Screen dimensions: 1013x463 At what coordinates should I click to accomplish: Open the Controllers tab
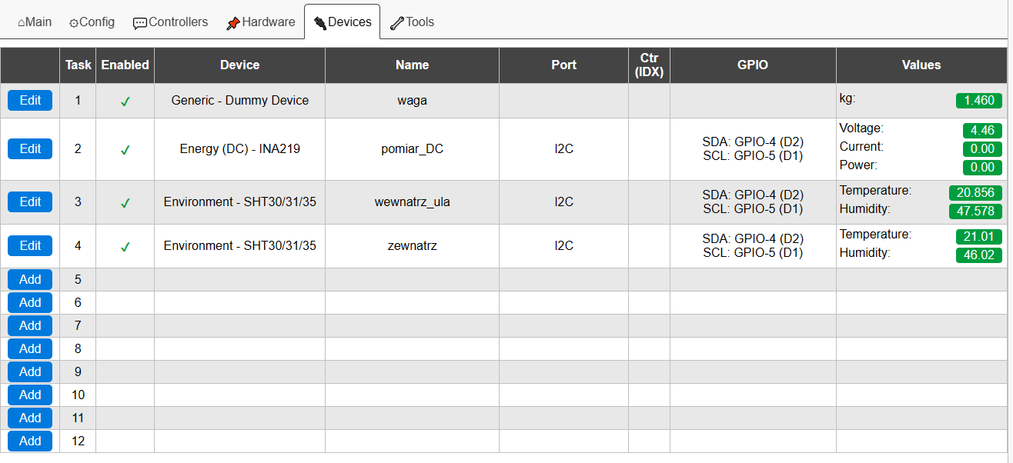click(170, 22)
